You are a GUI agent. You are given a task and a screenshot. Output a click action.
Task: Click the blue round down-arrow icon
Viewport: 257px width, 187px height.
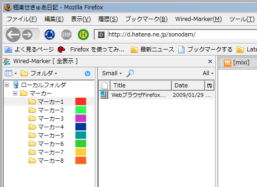click(x=88, y=73)
